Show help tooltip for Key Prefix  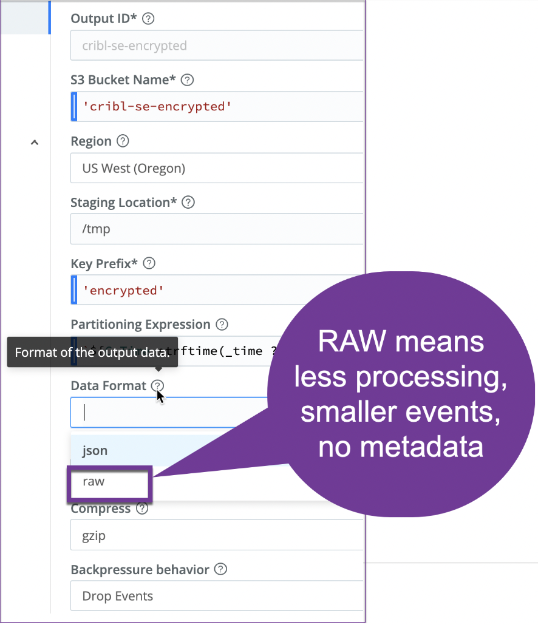149,263
